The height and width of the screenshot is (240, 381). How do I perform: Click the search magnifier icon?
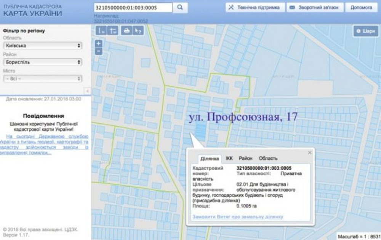tap(181, 7)
